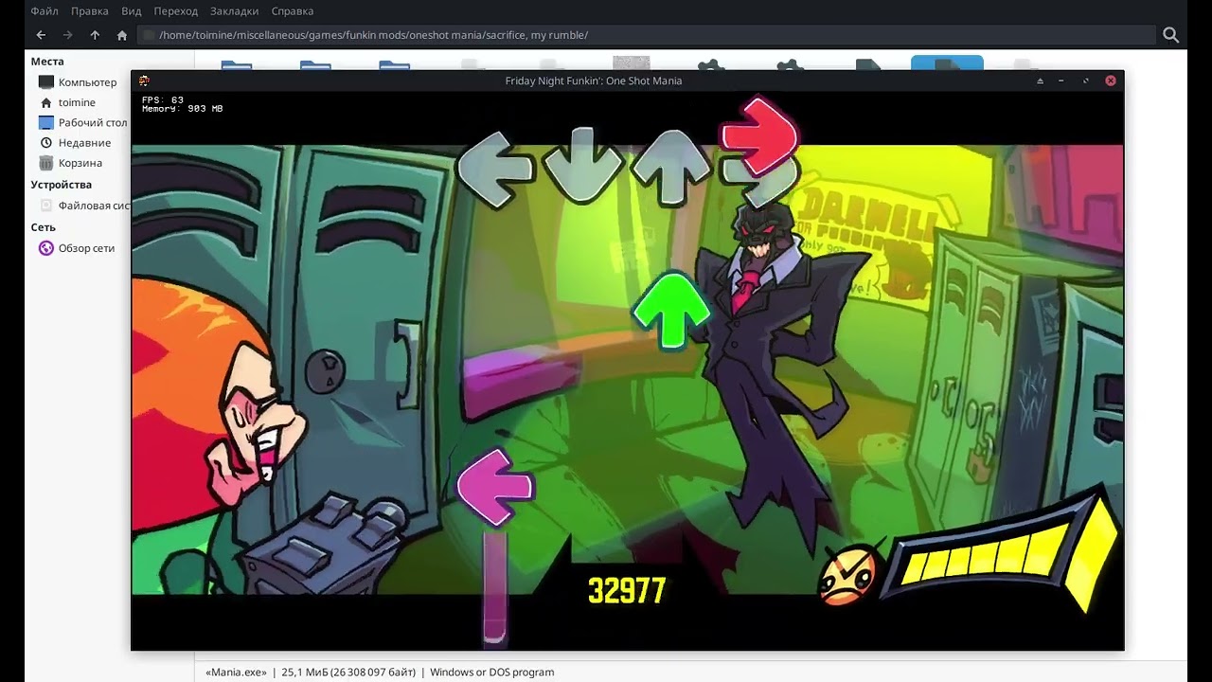Click the green up arrow note
Viewport: 1212px width, 682px height.
(x=671, y=310)
